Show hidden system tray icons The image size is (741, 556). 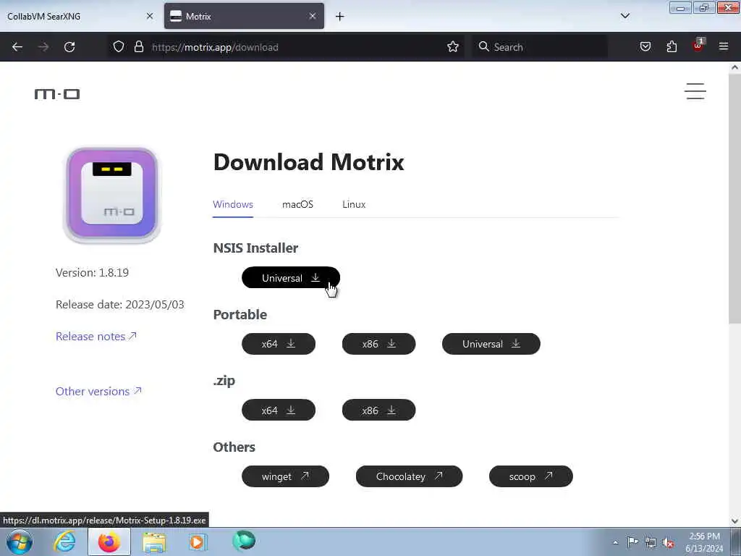tap(615, 542)
